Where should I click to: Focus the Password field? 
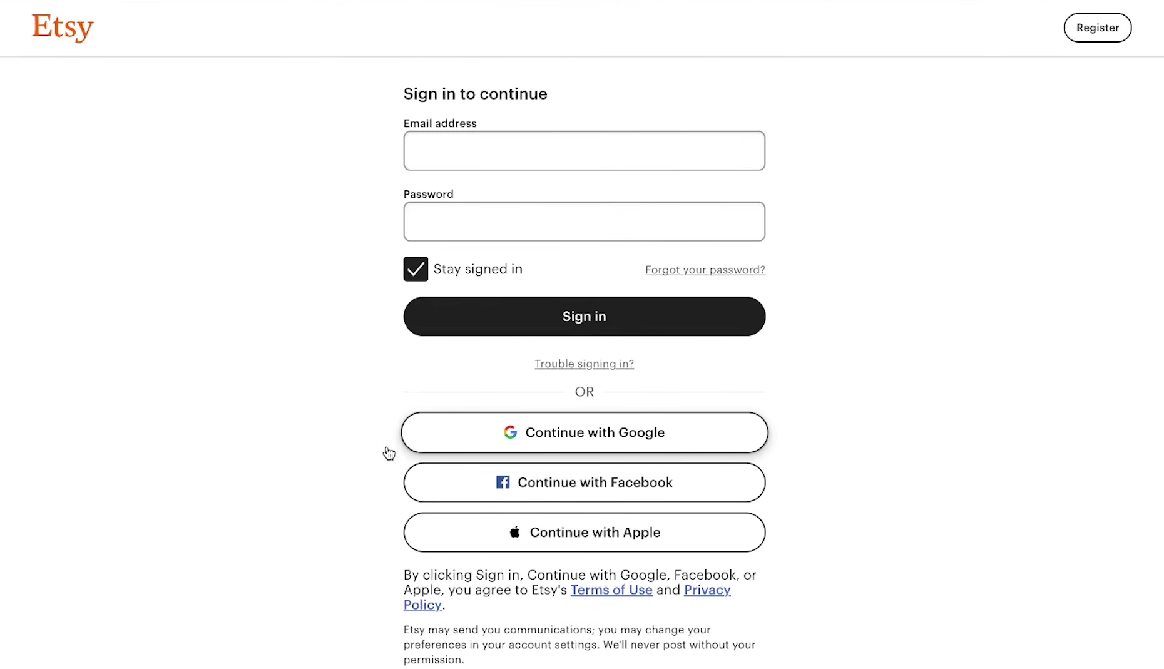point(584,222)
